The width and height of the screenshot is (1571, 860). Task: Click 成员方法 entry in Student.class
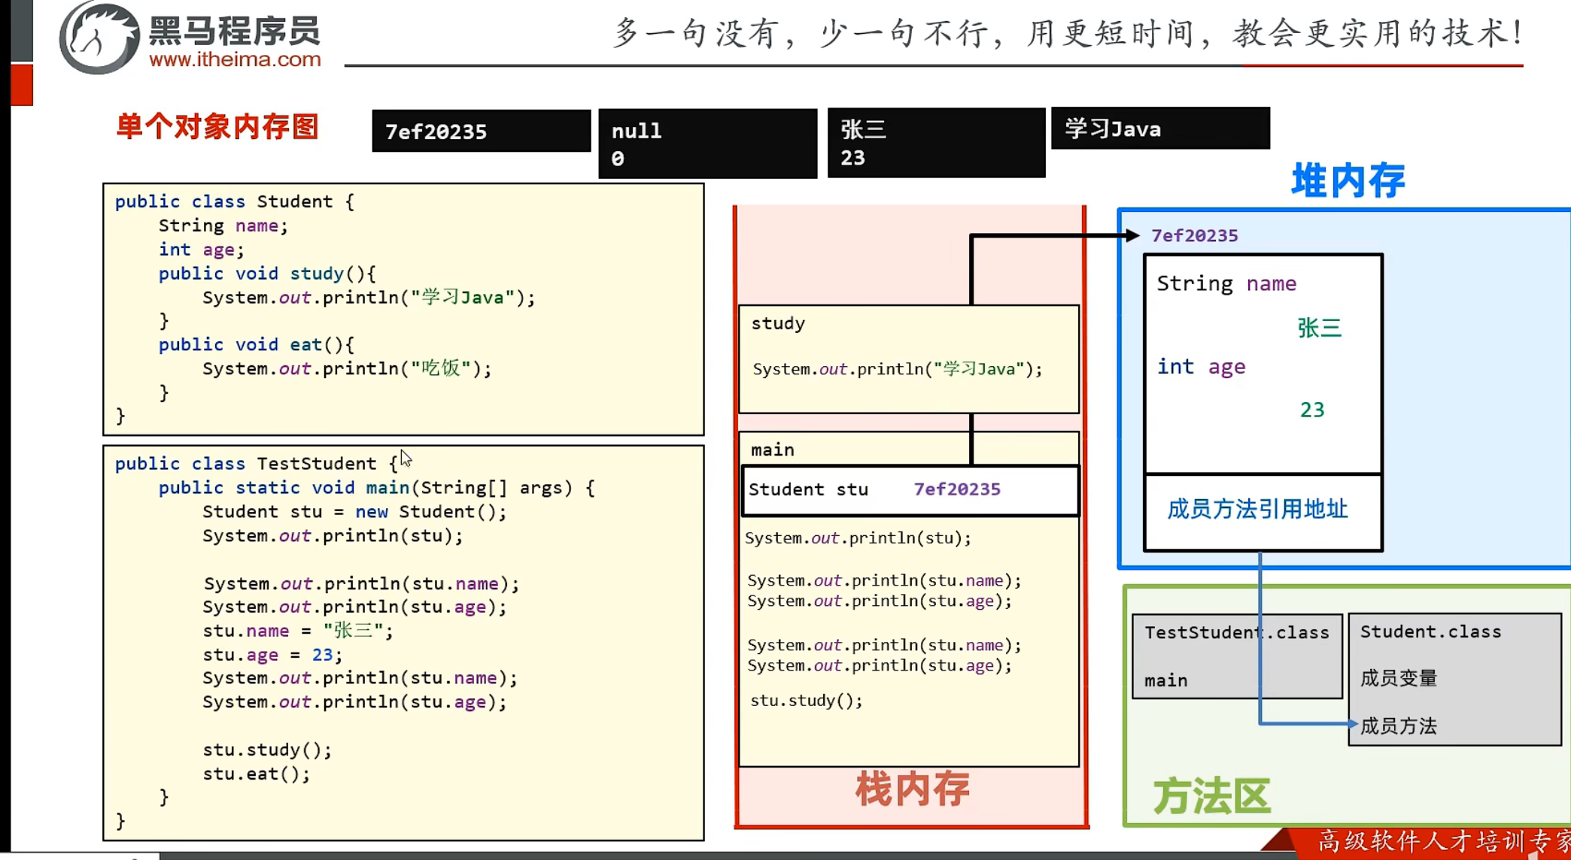tap(1399, 725)
